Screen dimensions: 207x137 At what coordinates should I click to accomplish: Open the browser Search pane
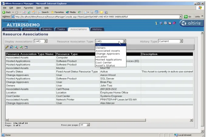[x=43, y=12]
